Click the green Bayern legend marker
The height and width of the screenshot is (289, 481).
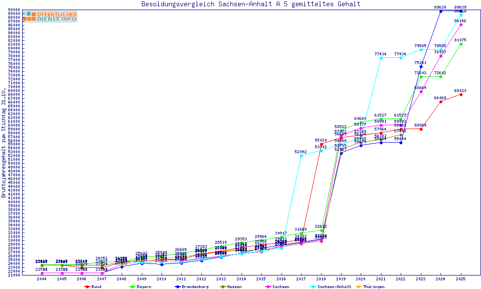[x=132, y=287]
